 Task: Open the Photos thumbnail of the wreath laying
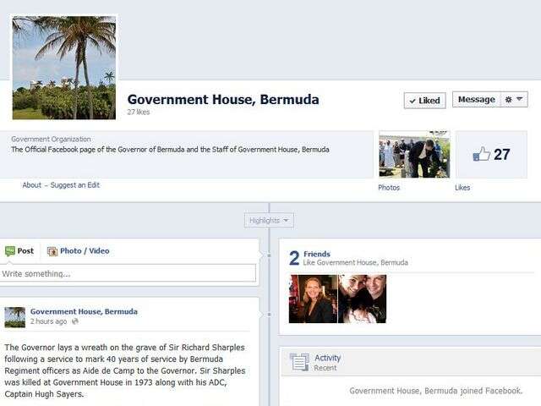pyautogui.click(x=414, y=154)
